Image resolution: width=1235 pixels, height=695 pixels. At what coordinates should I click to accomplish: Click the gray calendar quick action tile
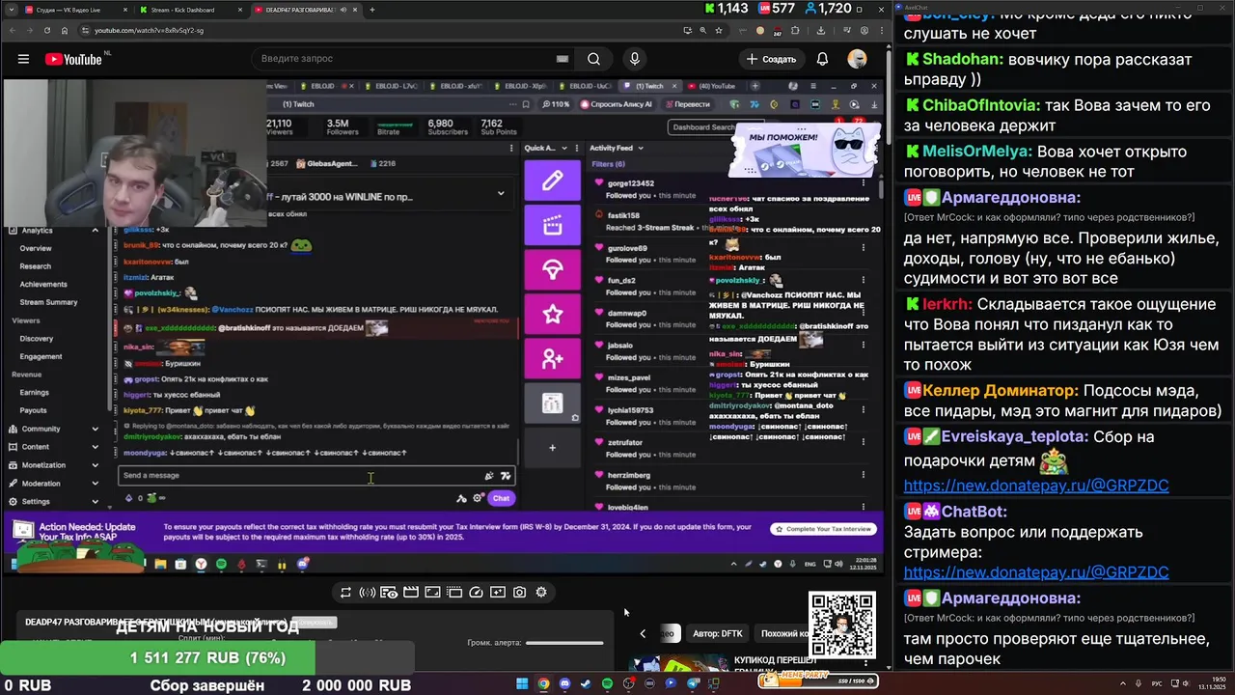click(552, 403)
